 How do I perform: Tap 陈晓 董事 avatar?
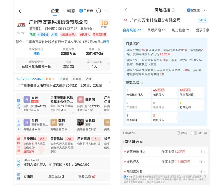tap(54, 122)
